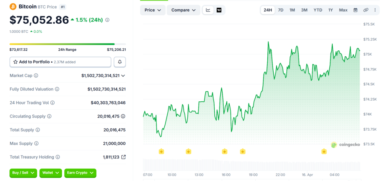
Task: Open the calendar date range picker
Action: click(355, 10)
